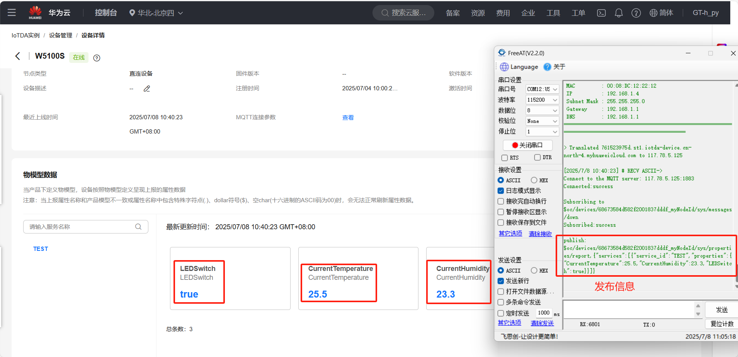Open the cloud shell terminal icon

point(601,13)
